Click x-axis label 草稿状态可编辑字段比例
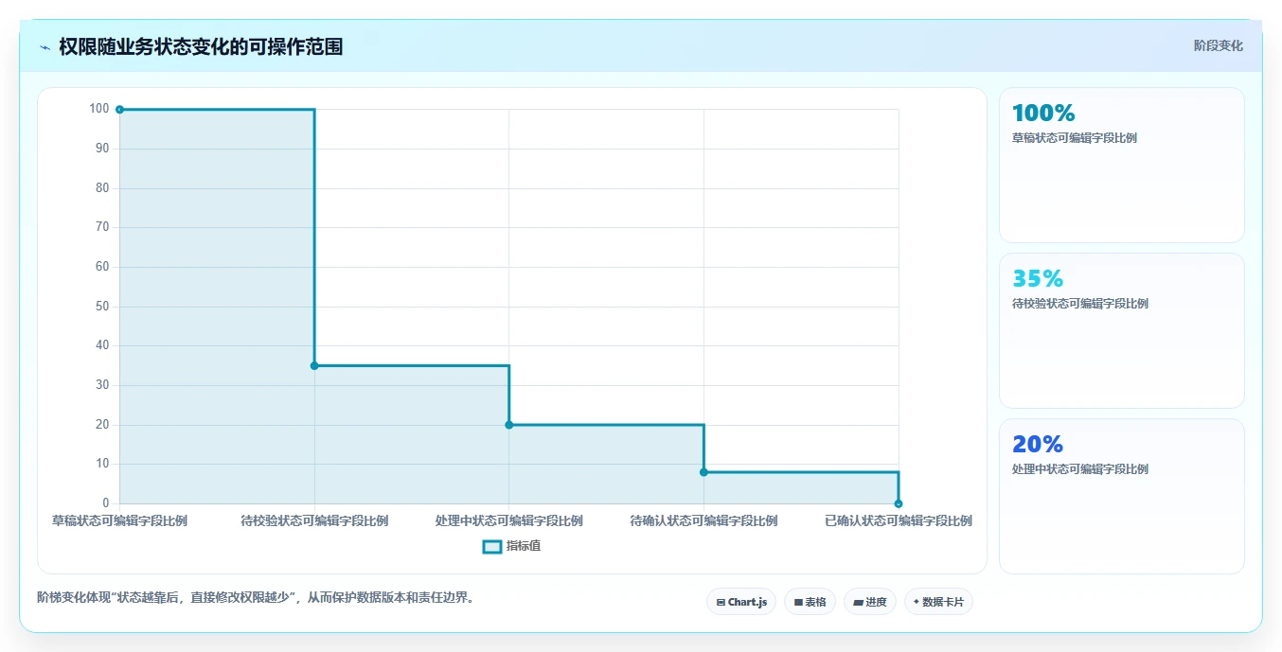The height and width of the screenshot is (652, 1282). tap(119, 520)
